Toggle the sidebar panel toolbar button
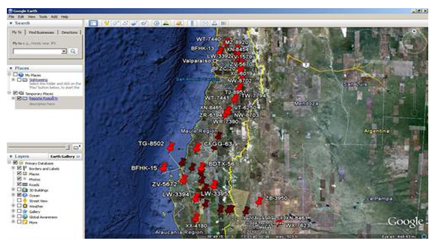Screen dimensions: 437x250 [93, 24]
